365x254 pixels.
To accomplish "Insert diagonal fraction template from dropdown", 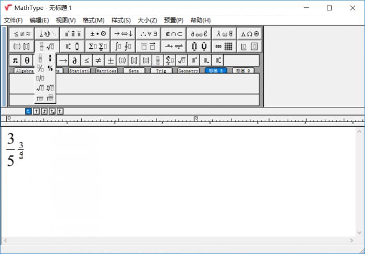I will [x=40, y=68].
